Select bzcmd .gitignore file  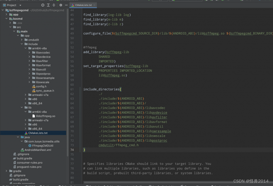23,154
